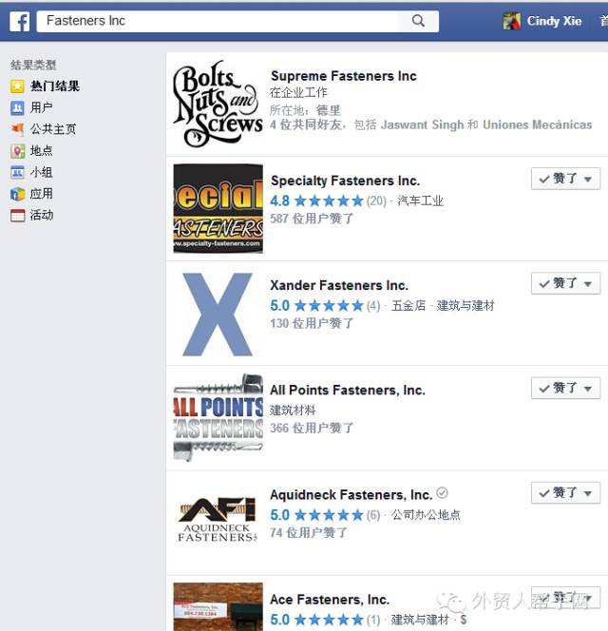
Task: Open Specialty Fasteners Inc. page
Action: coord(345,181)
